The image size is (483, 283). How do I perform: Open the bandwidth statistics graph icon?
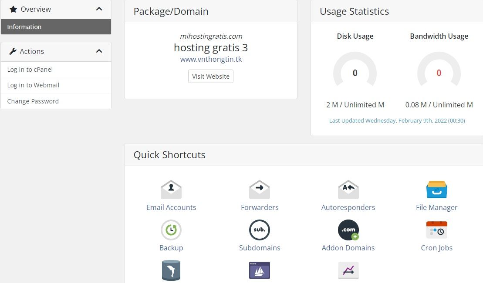pos(348,270)
